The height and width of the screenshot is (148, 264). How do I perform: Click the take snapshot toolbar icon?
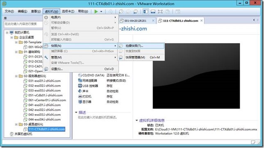tap(121, 11)
